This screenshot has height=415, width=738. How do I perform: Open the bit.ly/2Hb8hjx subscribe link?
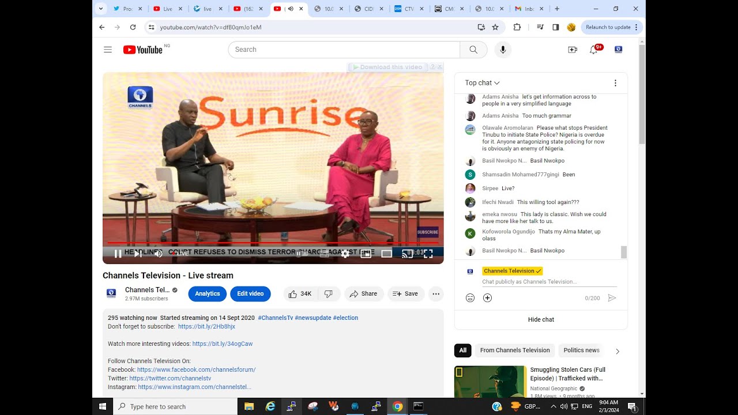(206, 327)
